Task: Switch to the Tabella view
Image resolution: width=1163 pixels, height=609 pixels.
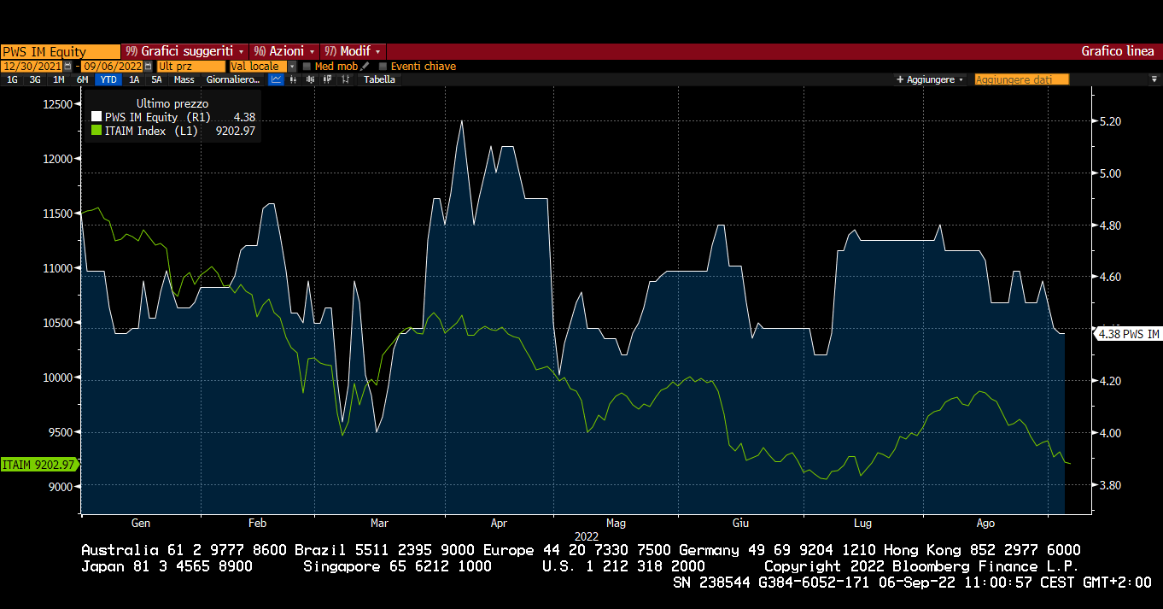Action: click(379, 79)
